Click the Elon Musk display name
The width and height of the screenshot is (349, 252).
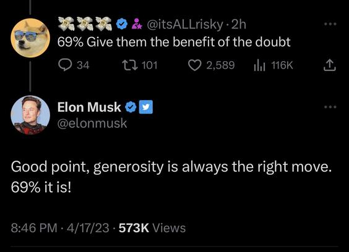(89, 107)
